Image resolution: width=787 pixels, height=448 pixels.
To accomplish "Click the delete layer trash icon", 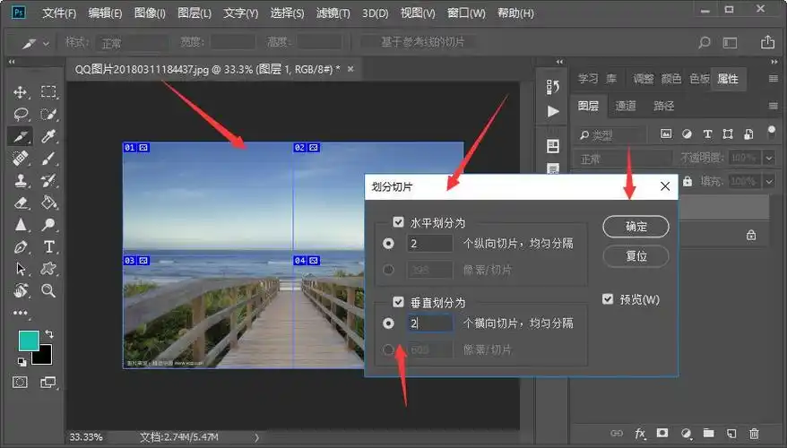I will (x=754, y=434).
